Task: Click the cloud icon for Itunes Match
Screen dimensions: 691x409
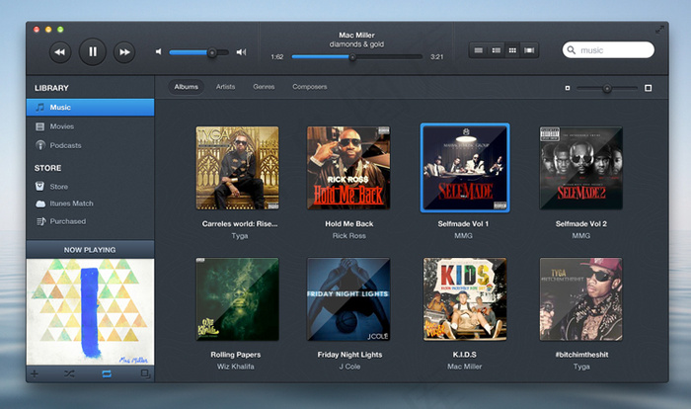Action: pyautogui.click(x=40, y=204)
